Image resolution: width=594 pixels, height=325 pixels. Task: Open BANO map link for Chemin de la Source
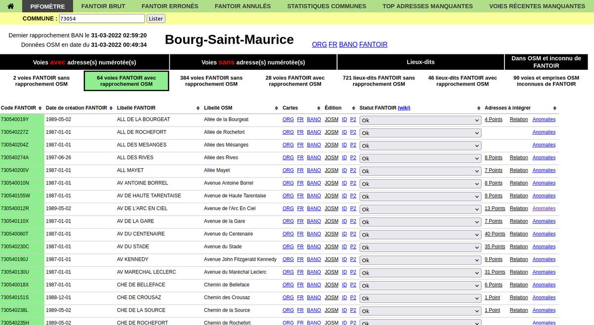point(314,310)
